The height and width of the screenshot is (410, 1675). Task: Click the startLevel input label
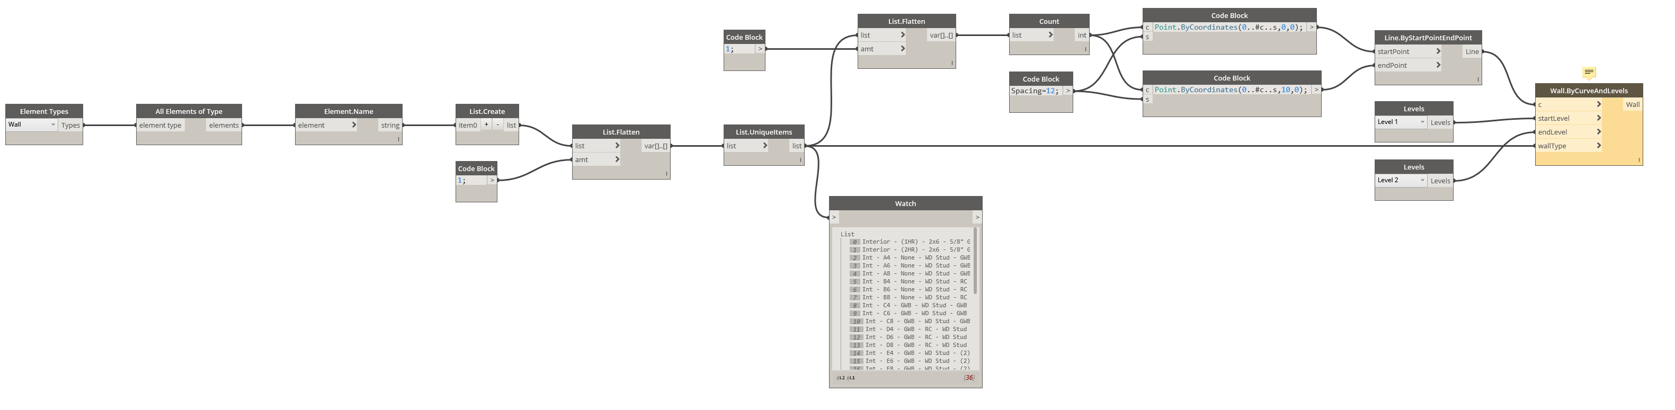(1553, 118)
